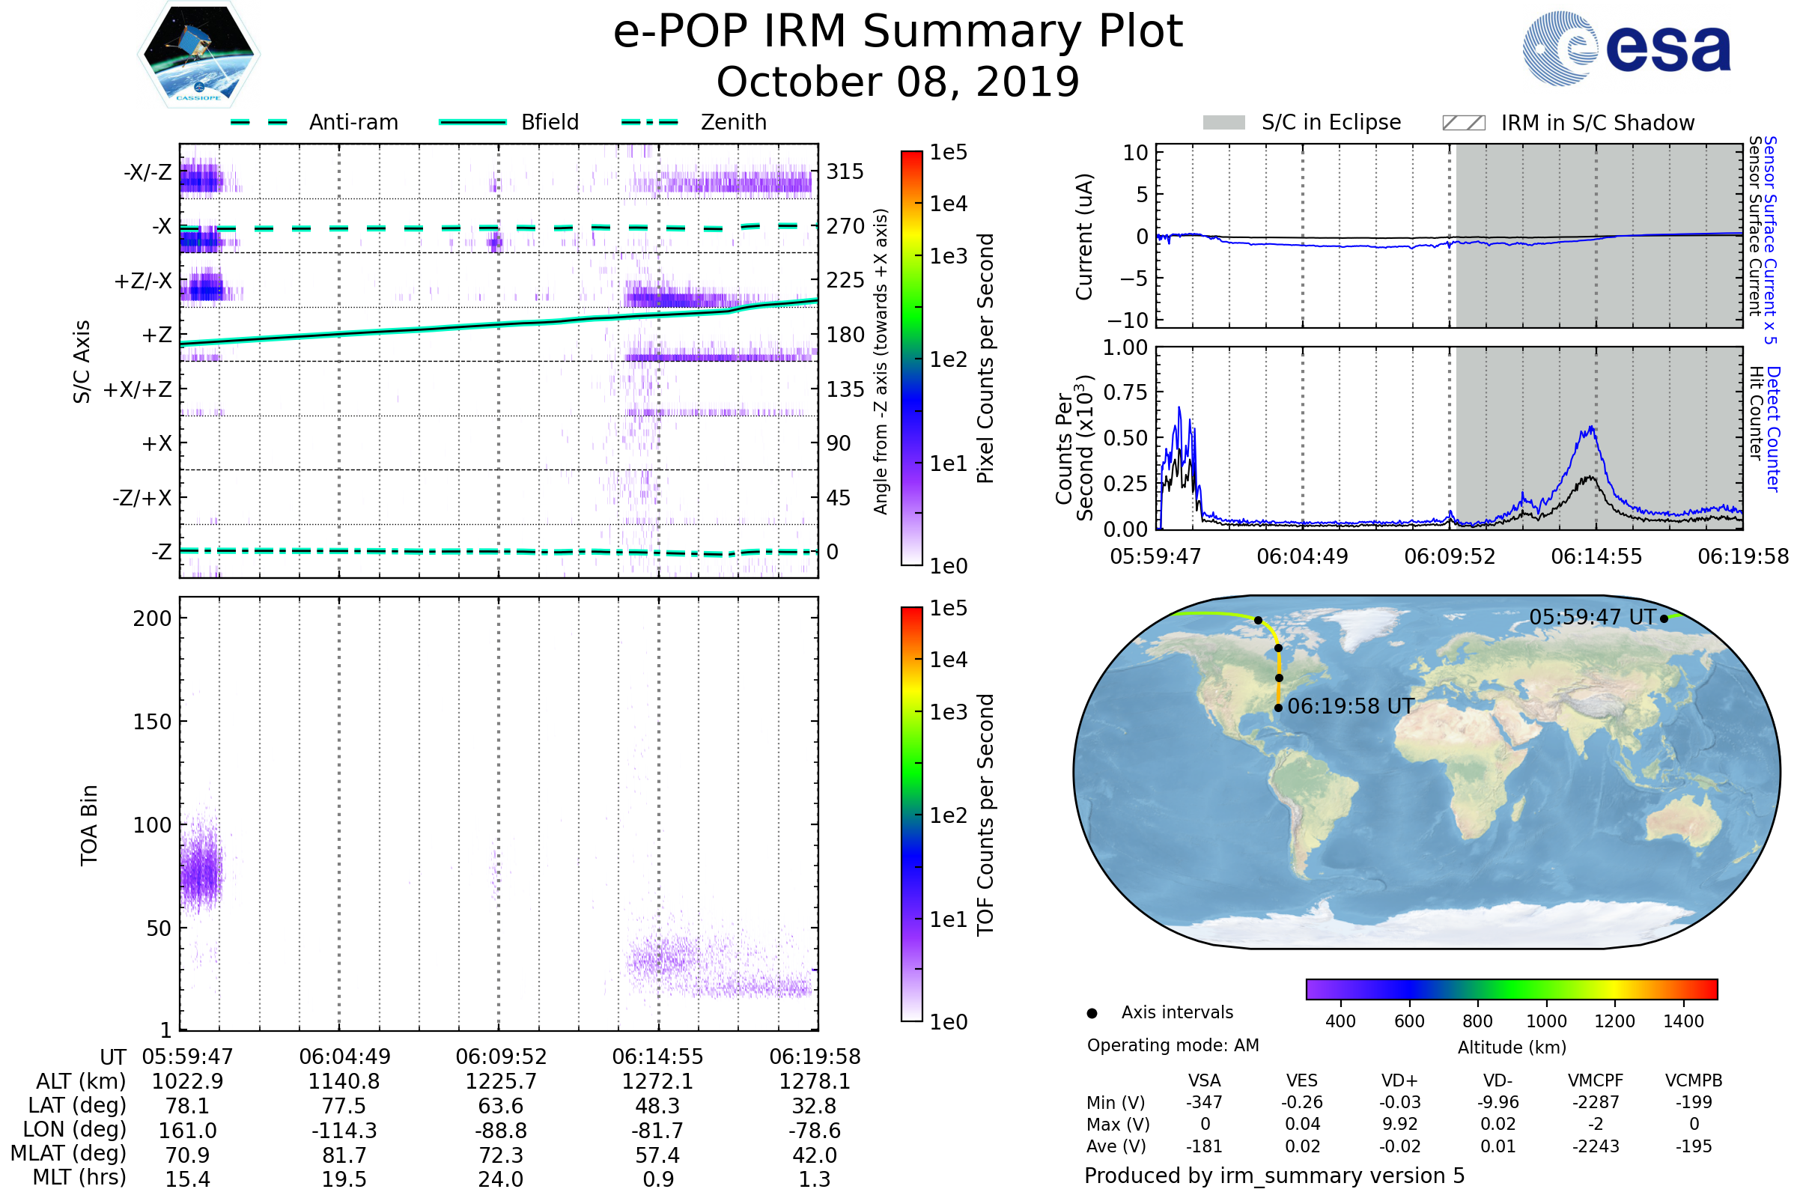The height and width of the screenshot is (1198, 1797).
Task: Click the TOF Counts per Second colorbar
Action: (911, 814)
